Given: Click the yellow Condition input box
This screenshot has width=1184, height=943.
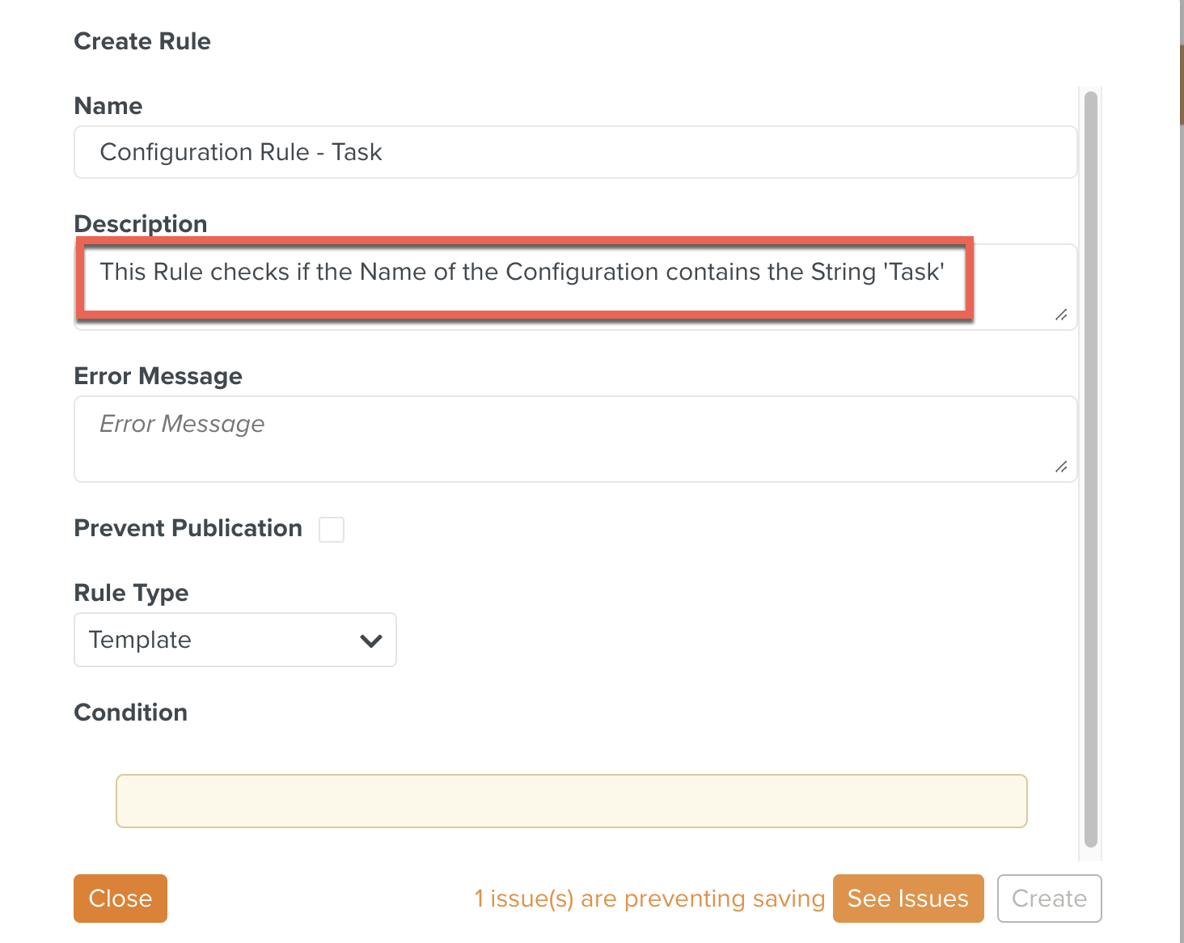Looking at the screenshot, I should point(571,801).
